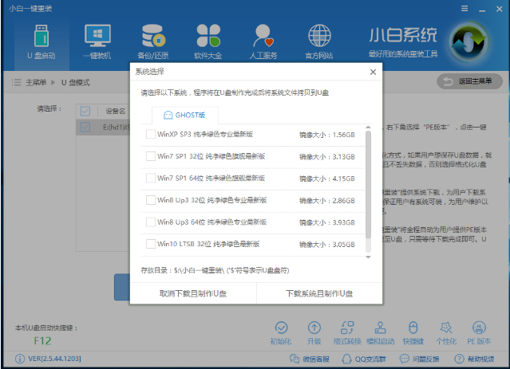Viewport: 510px width, 369px height.
Task: Click the system list scrollbar thumb
Action: 368,185
